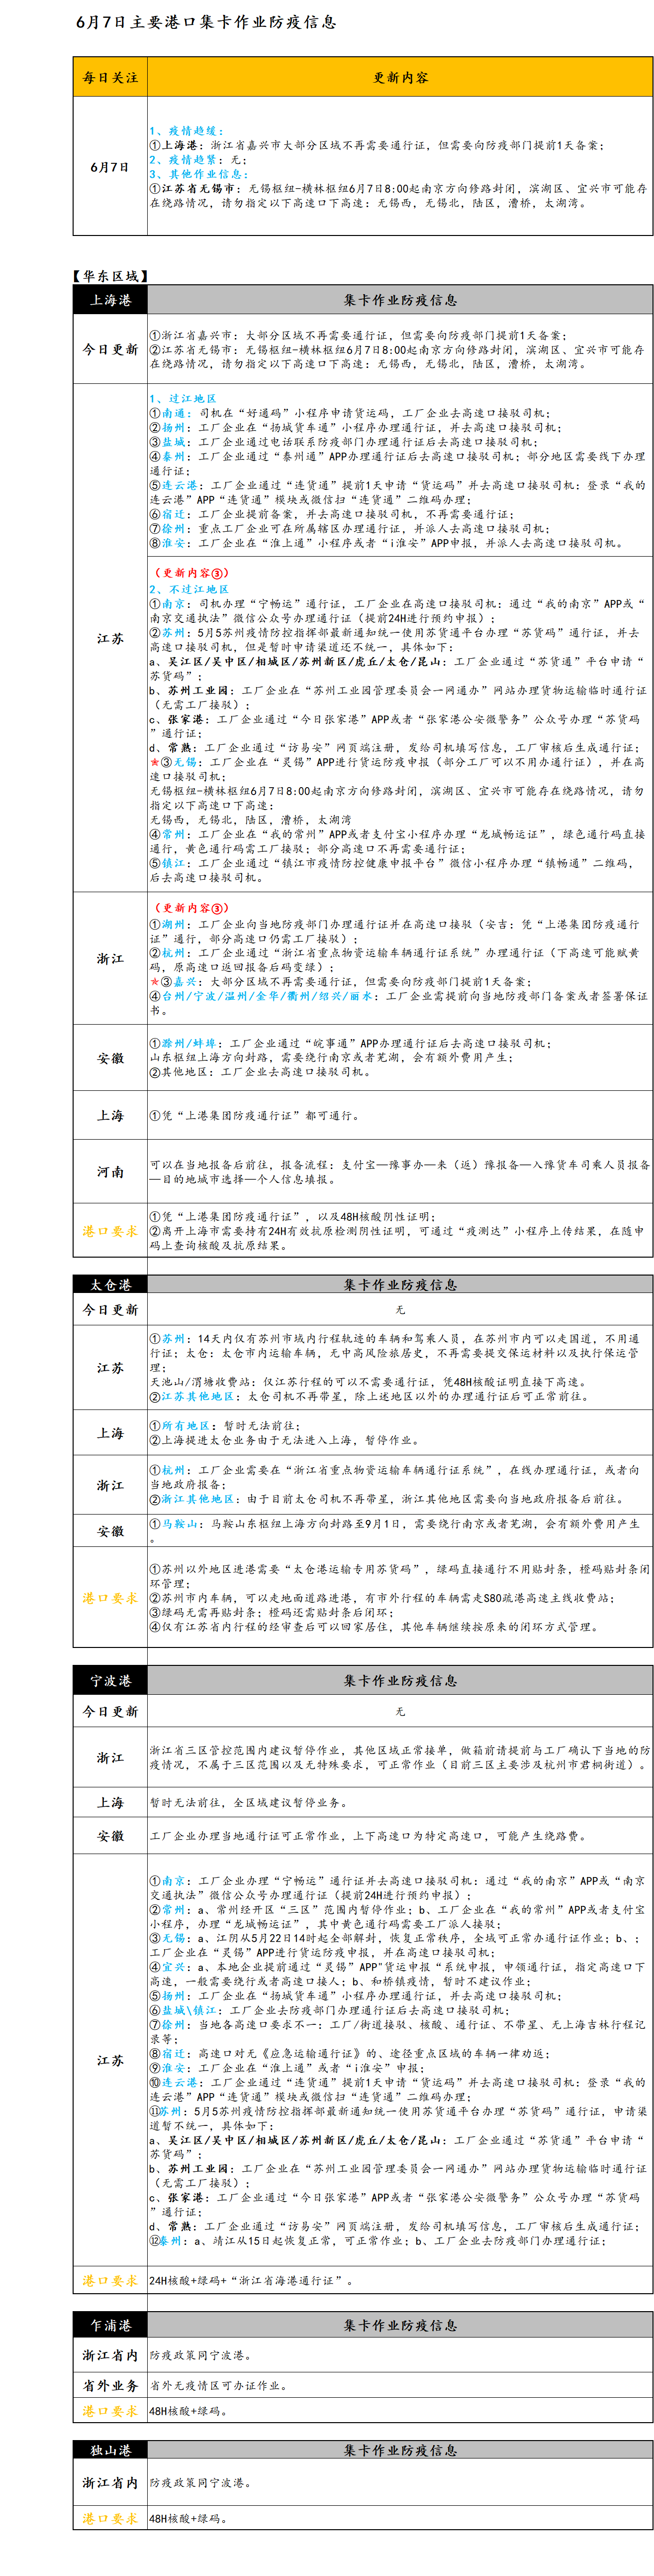Click blue text 台州/宁波/温州/金华/衢州/绍兴/丽水

click(267, 996)
